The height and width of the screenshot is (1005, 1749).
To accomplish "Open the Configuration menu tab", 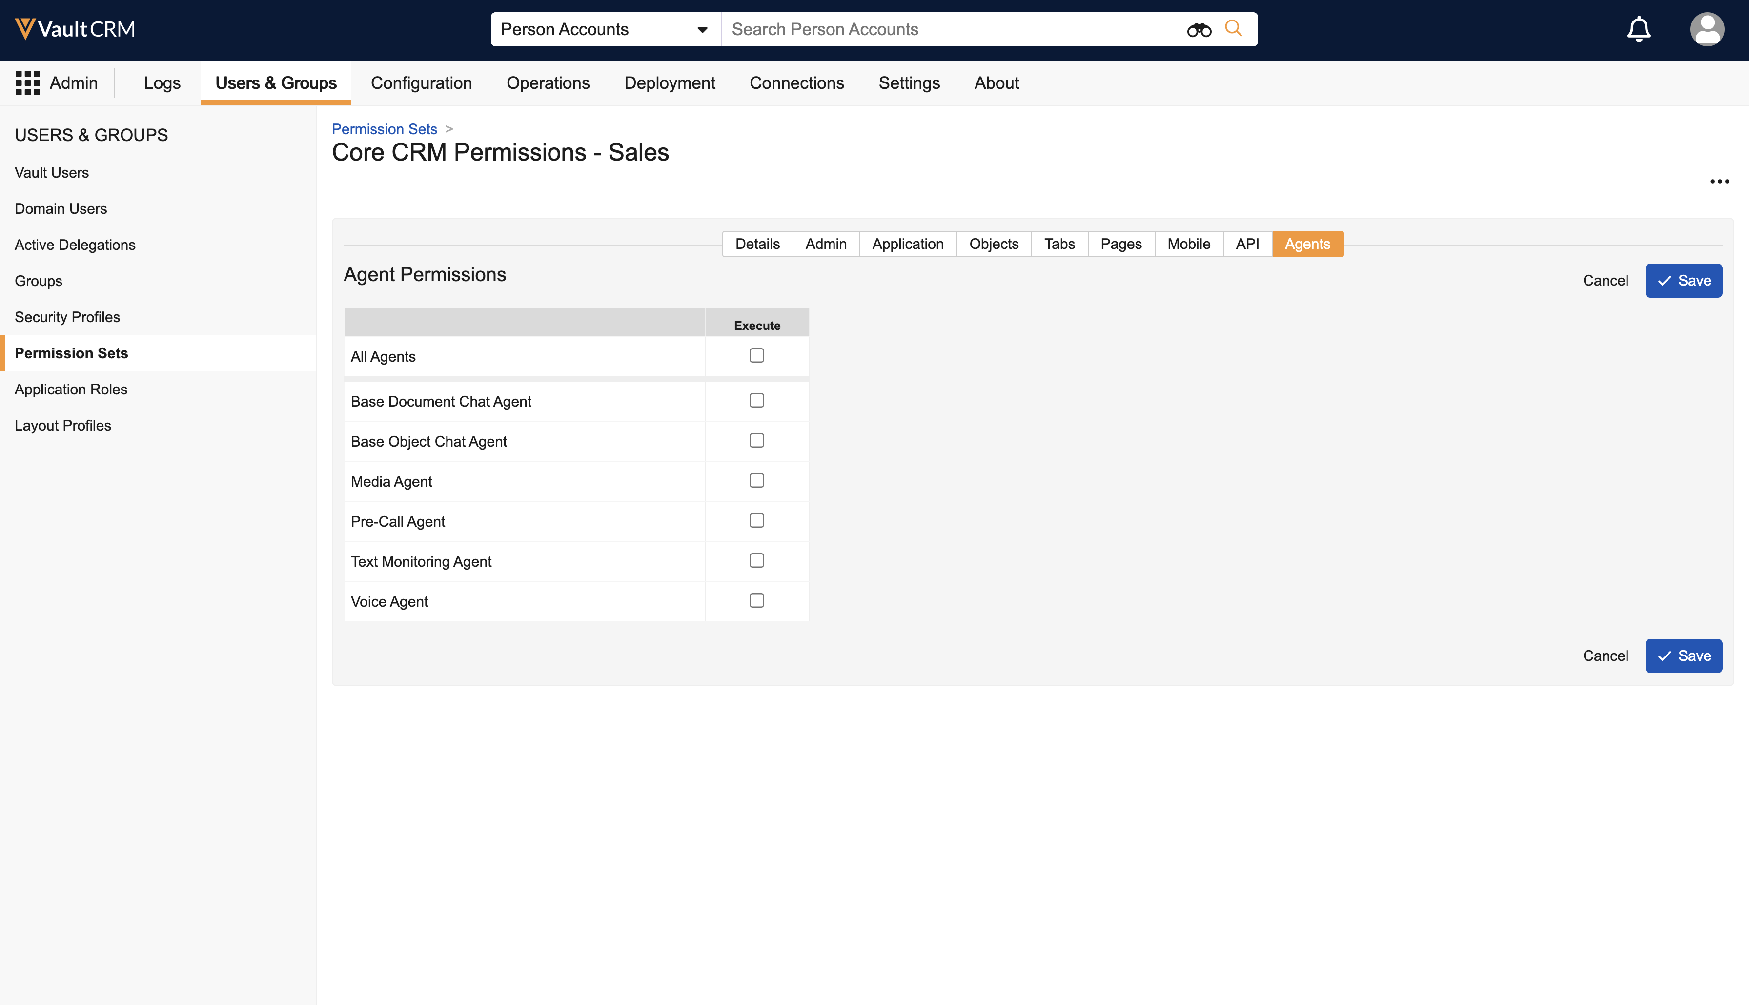I will tap(421, 83).
